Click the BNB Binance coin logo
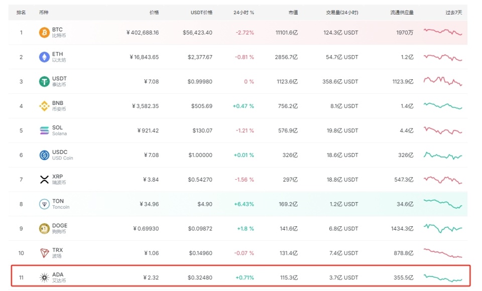This screenshot has width=482, height=291. coord(44,106)
